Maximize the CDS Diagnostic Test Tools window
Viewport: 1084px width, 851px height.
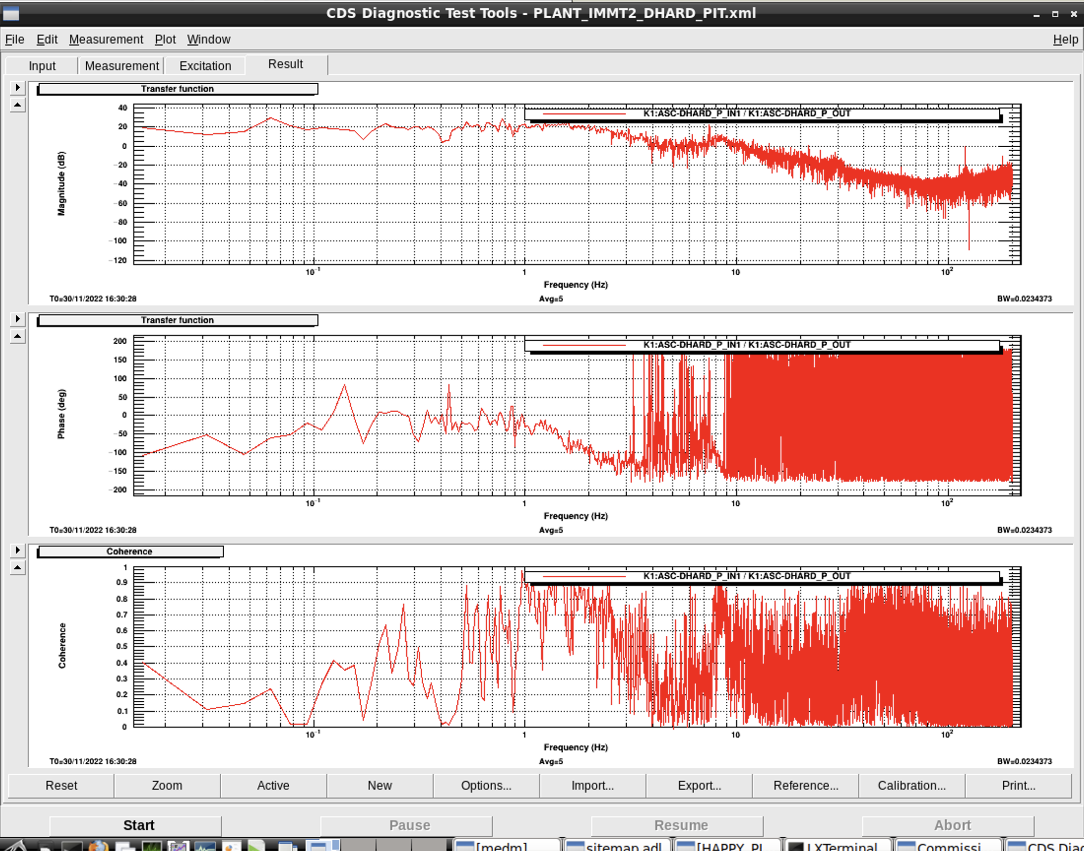1055,14
